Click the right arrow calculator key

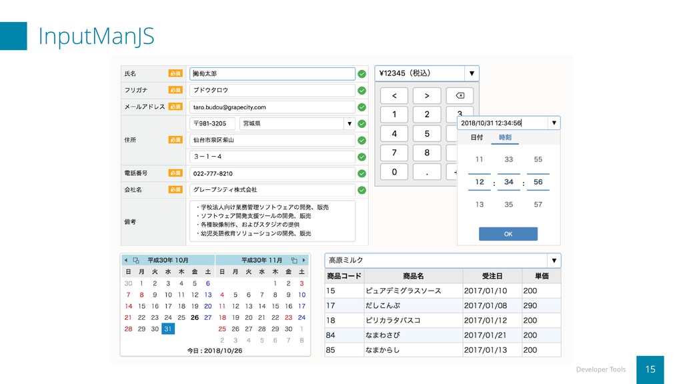pyautogui.click(x=427, y=96)
